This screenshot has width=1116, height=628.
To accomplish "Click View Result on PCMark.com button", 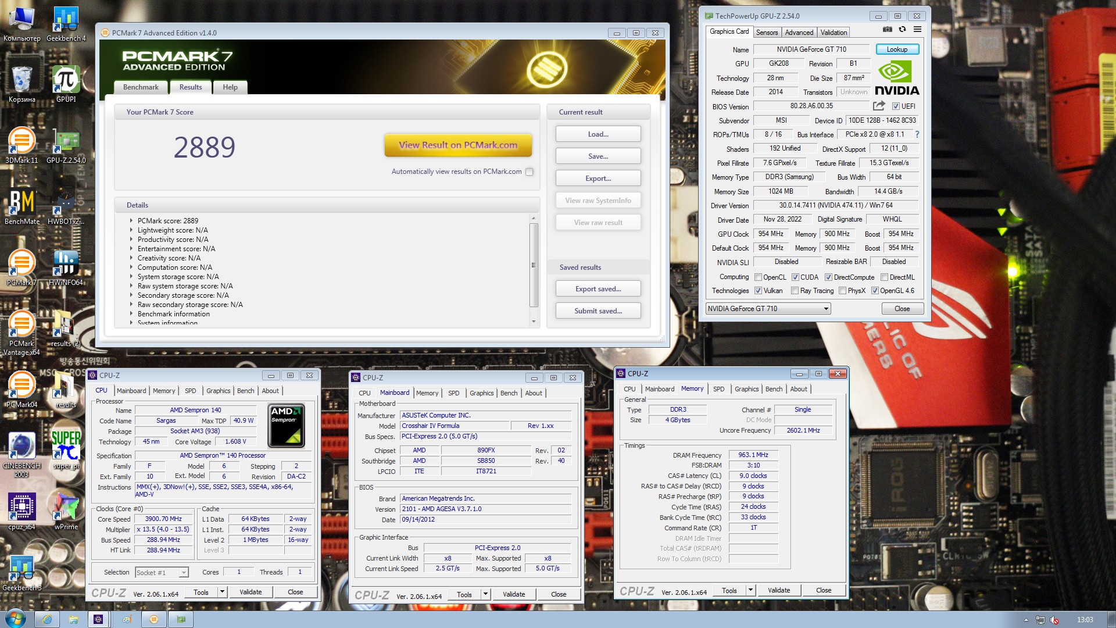I will click(x=458, y=145).
